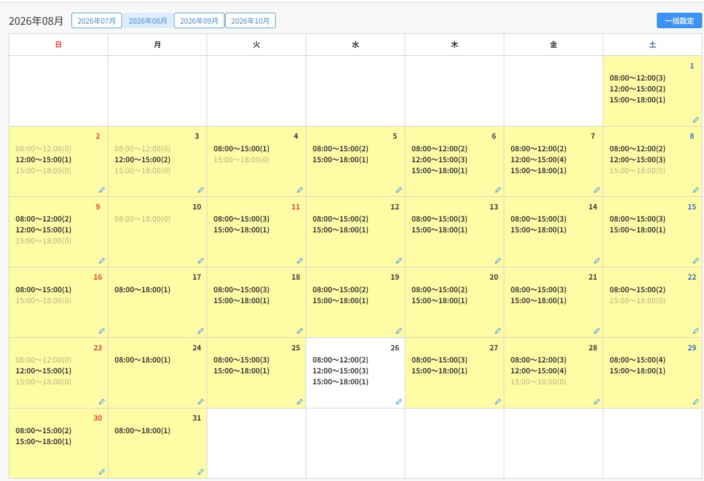Select the 15:00～18:00(1) slot on day 6

click(x=439, y=170)
